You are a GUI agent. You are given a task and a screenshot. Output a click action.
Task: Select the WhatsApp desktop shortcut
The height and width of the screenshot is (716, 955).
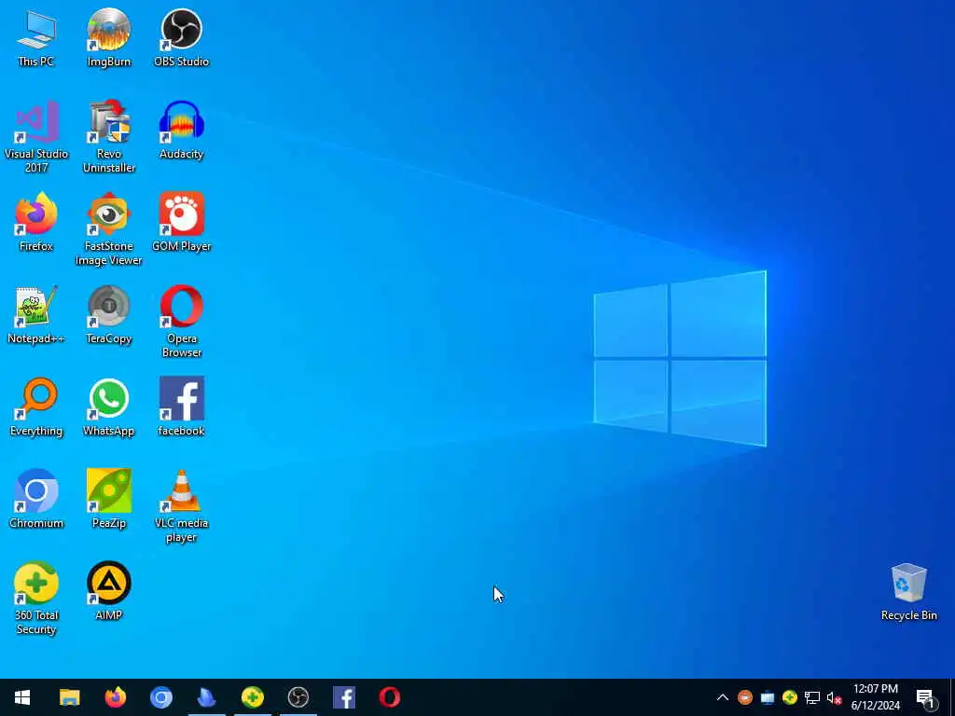[108, 407]
